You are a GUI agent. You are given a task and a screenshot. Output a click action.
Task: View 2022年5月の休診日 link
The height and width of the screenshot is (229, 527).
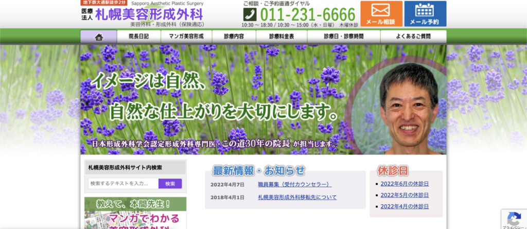405,195
